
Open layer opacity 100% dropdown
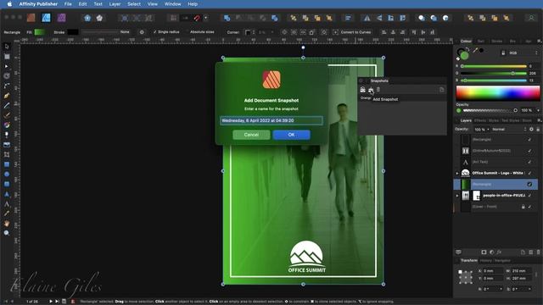[482, 130]
